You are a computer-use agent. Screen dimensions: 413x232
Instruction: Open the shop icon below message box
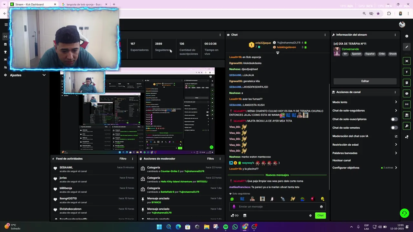(x=245, y=216)
